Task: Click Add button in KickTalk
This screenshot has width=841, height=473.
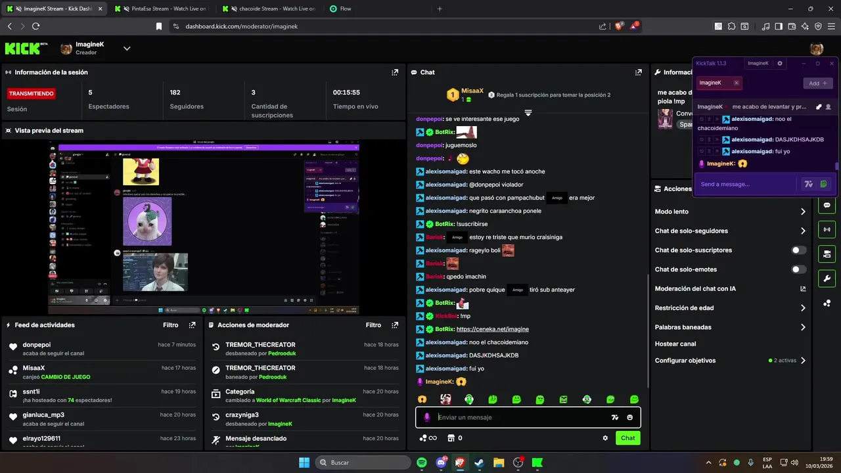Action: click(818, 83)
